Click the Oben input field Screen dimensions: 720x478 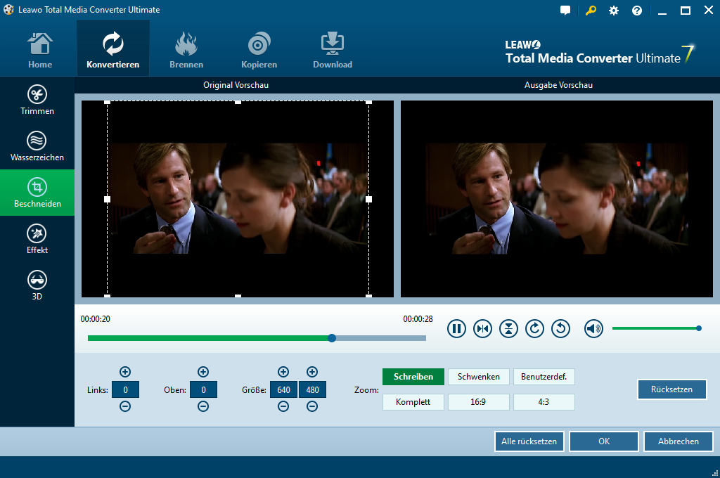[203, 390]
